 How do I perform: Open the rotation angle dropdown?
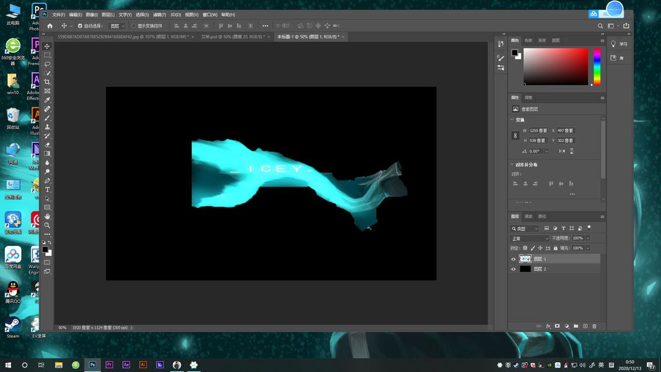pos(547,151)
